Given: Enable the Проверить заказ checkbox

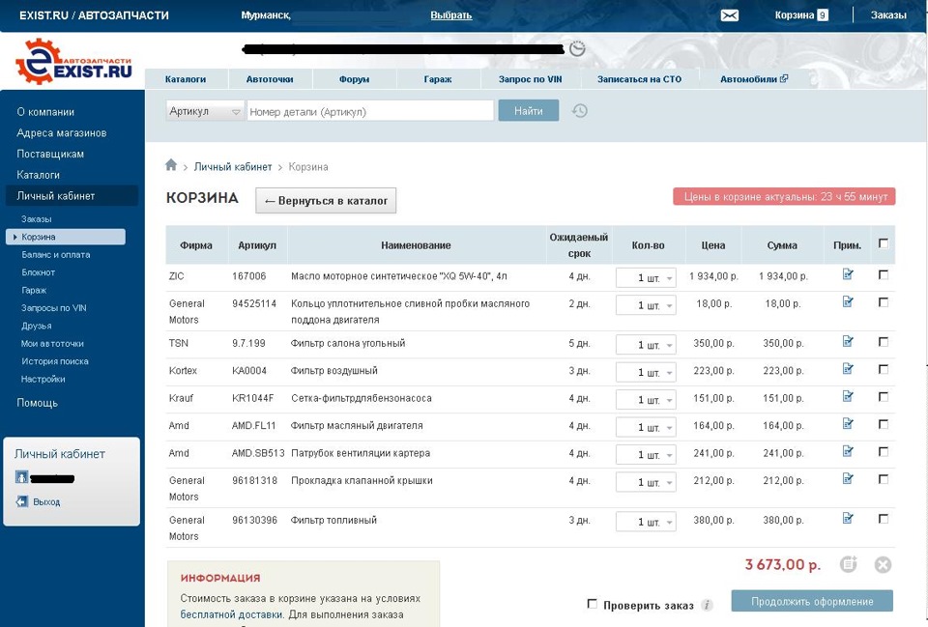Looking at the screenshot, I should pyautogui.click(x=592, y=603).
